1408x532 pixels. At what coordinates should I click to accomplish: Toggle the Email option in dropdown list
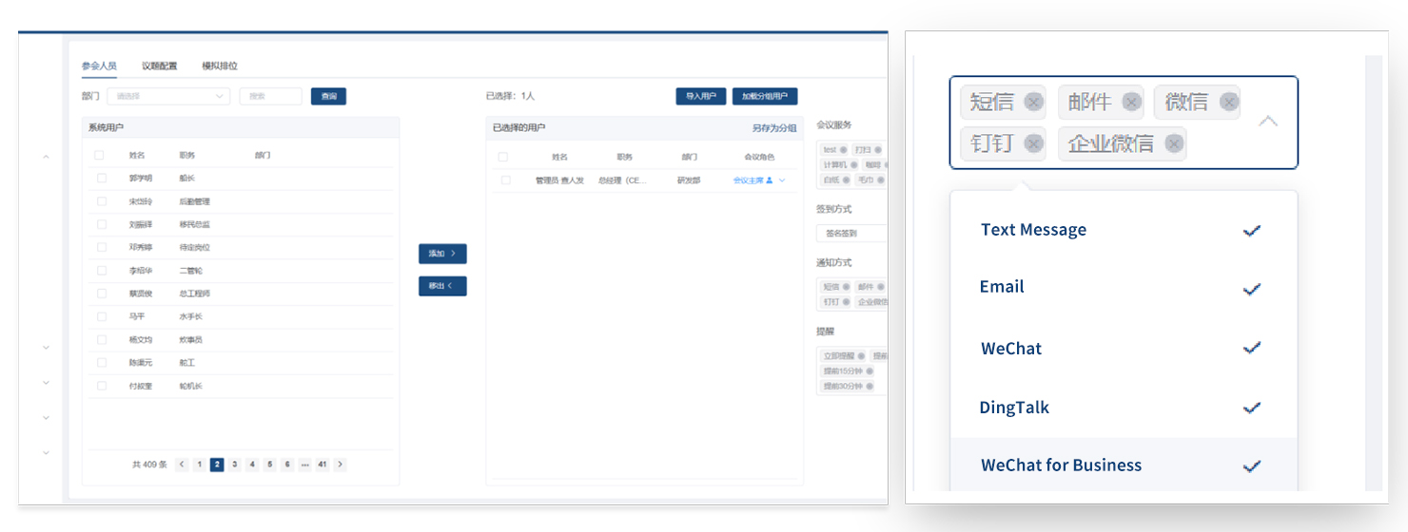1124,287
